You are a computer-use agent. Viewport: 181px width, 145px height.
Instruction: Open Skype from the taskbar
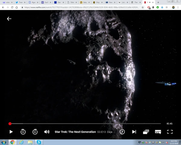(x=39, y=142)
